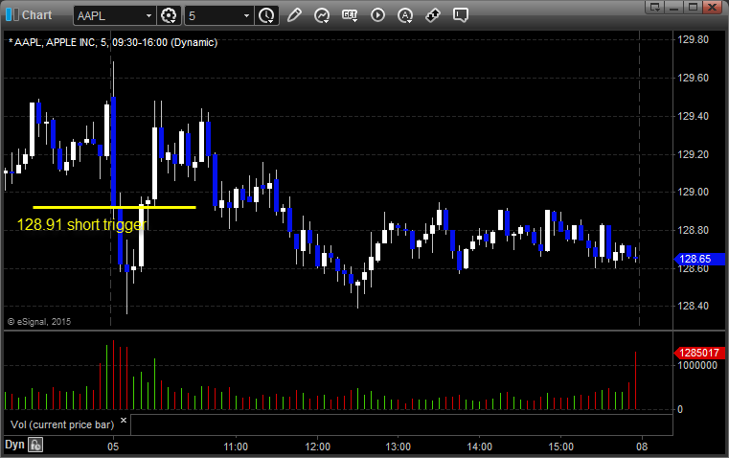Click the 128.40 price axis label
Screen dimensions: 729x458
(x=694, y=306)
